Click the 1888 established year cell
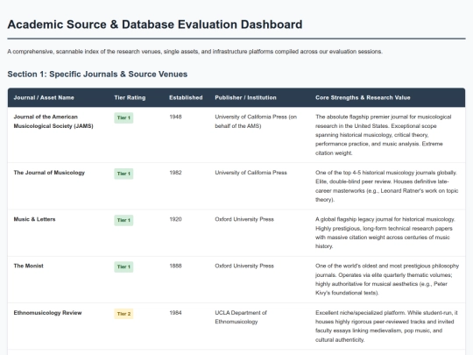473x355 pixels. [x=175, y=266]
